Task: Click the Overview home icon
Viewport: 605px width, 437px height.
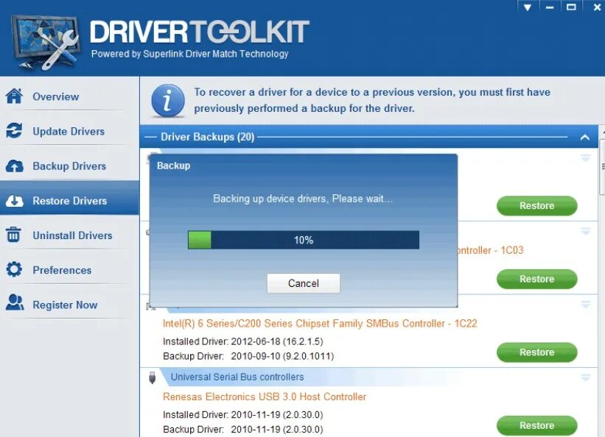Action: coord(14,96)
